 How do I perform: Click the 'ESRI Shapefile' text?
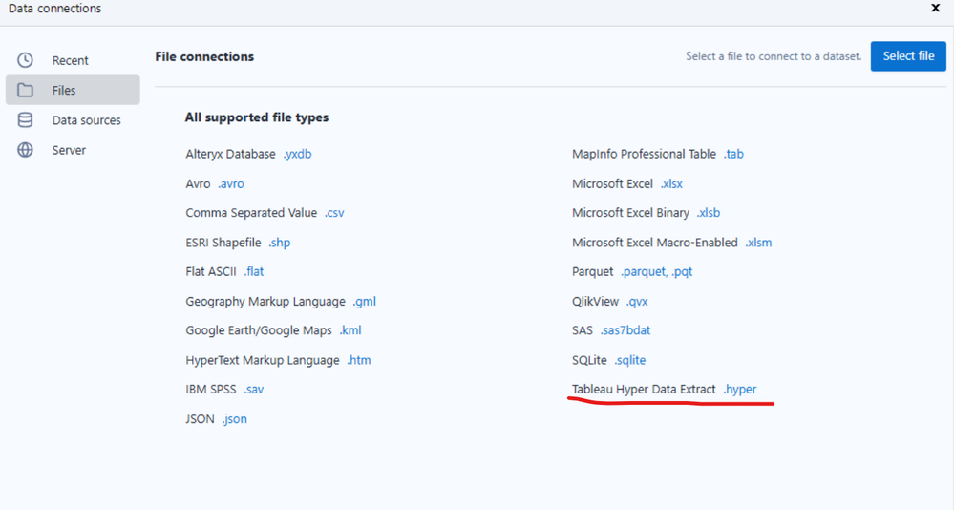(223, 243)
